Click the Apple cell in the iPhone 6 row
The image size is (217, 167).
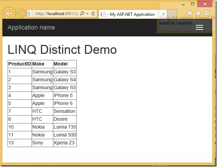[43, 103]
